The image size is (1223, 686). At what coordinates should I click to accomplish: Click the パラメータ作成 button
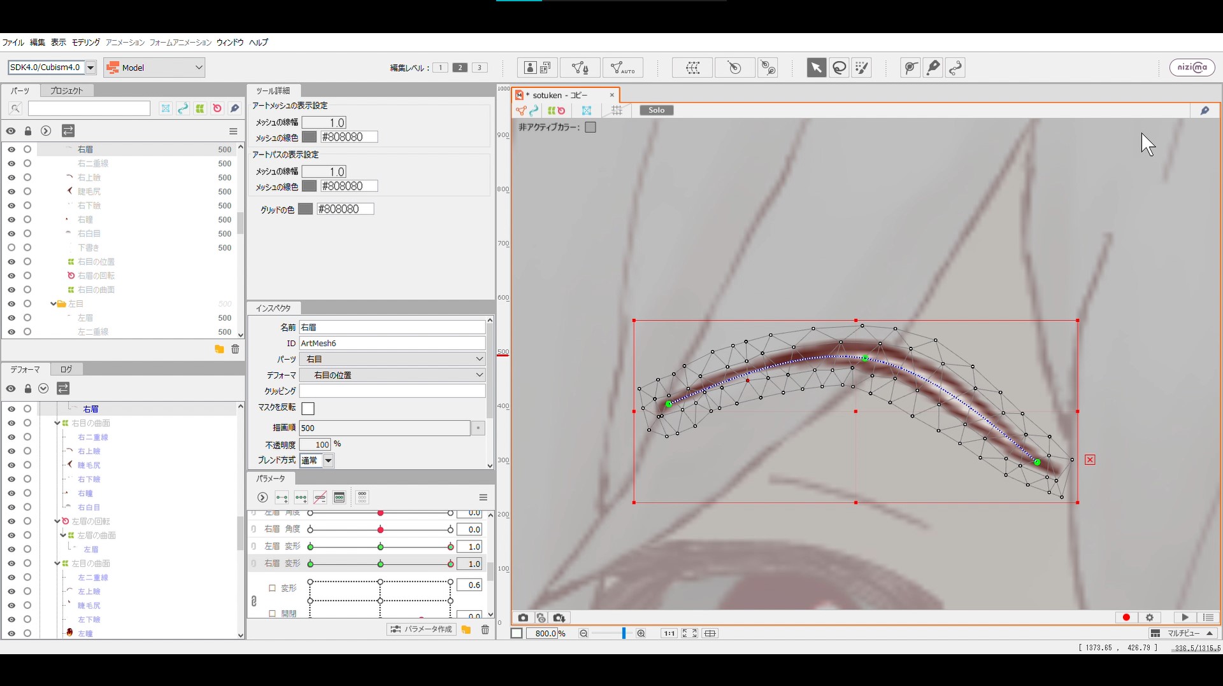click(x=422, y=629)
